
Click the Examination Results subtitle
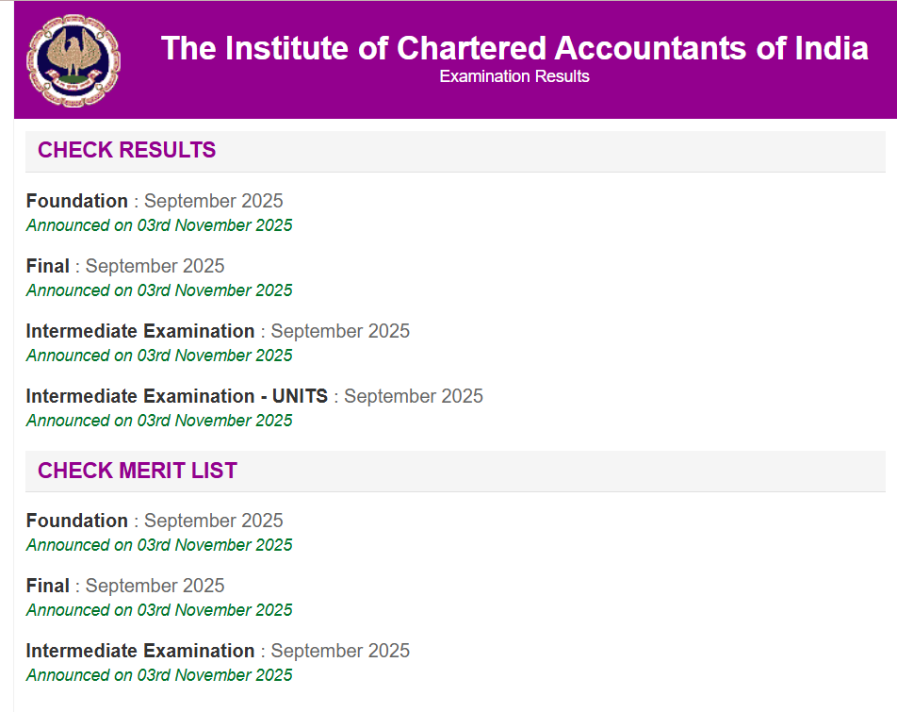pyautogui.click(x=514, y=76)
